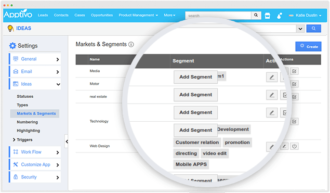
Task: Open the Security settings section
Action: (x=35, y=177)
